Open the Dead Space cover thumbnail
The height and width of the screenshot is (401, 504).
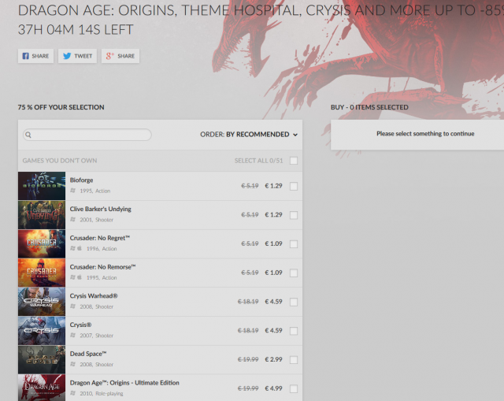tap(42, 359)
